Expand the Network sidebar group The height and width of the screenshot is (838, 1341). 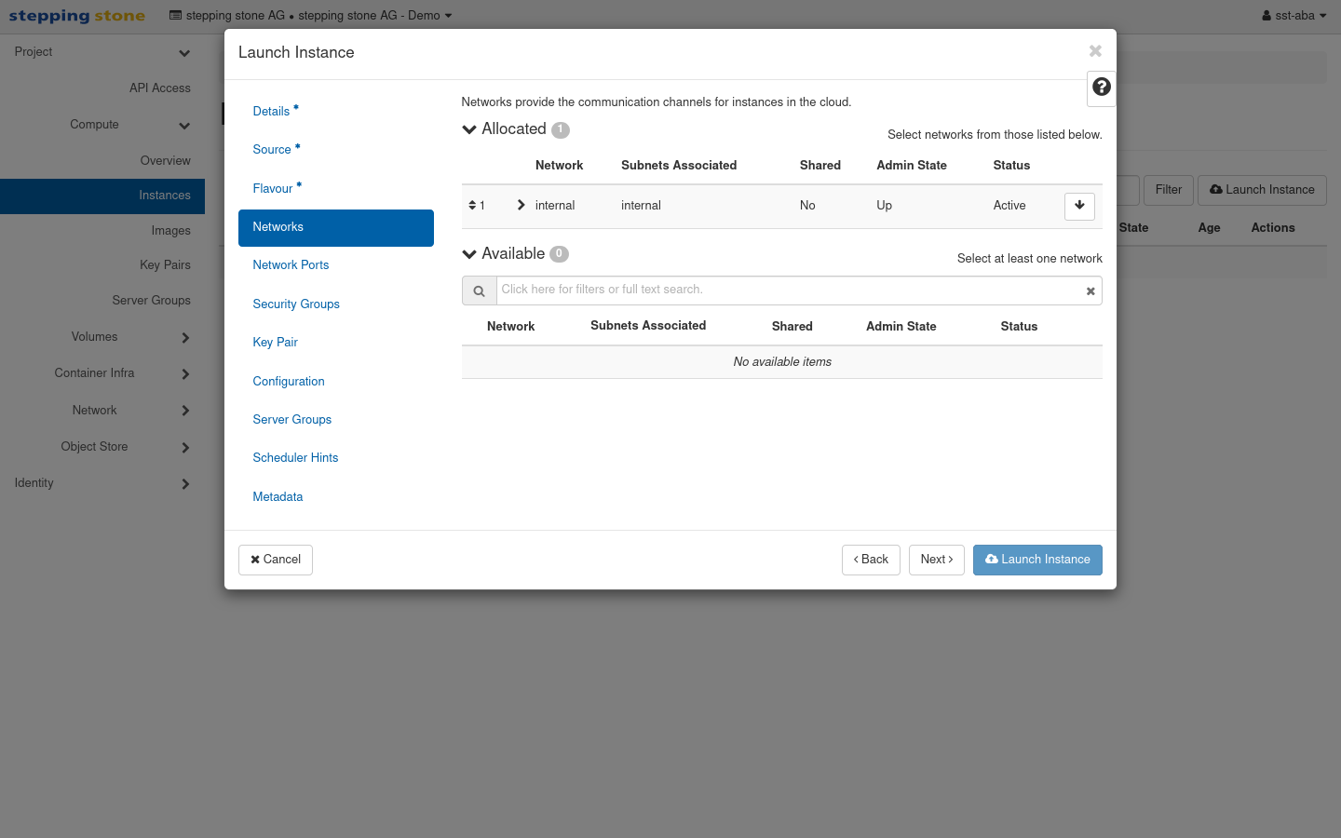(x=102, y=411)
